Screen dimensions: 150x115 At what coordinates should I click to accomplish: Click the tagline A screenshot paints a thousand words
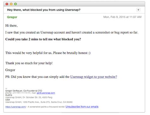[x=46, y=107]
